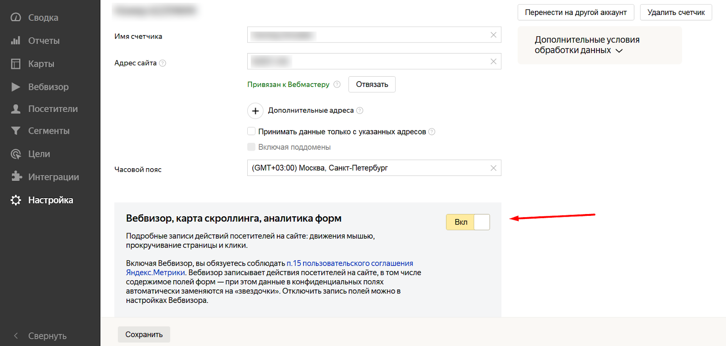
Task: Click the Адрес сайта input field
Action: click(x=374, y=61)
